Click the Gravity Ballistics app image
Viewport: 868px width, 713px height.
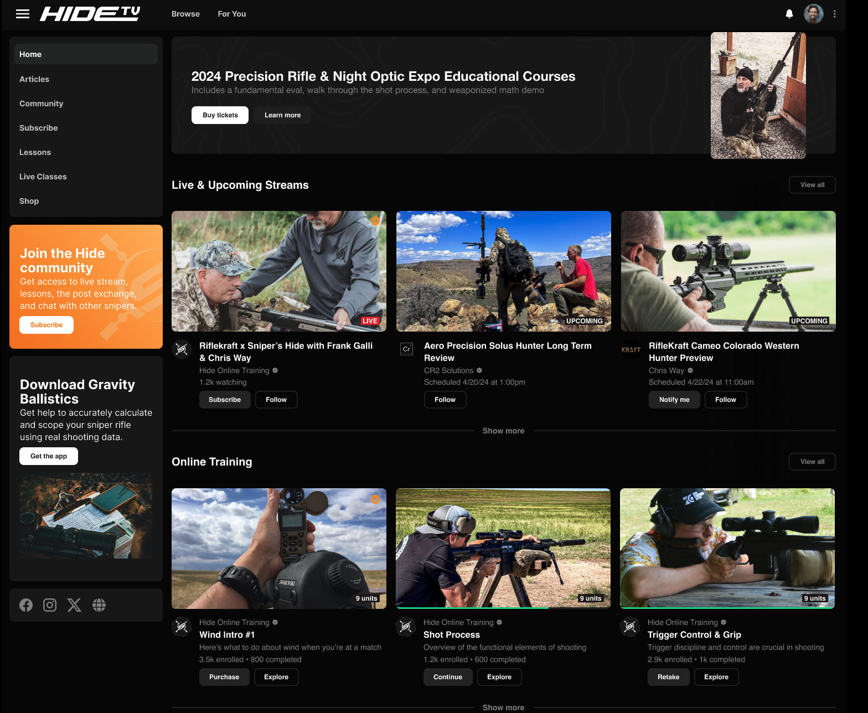pos(86,515)
